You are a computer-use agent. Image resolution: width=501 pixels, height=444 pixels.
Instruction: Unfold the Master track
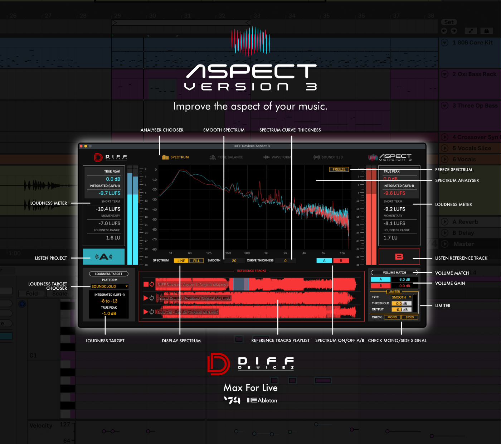pos(445,244)
